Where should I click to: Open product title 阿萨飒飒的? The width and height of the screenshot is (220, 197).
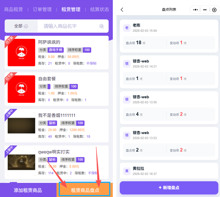tap(49, 42)
